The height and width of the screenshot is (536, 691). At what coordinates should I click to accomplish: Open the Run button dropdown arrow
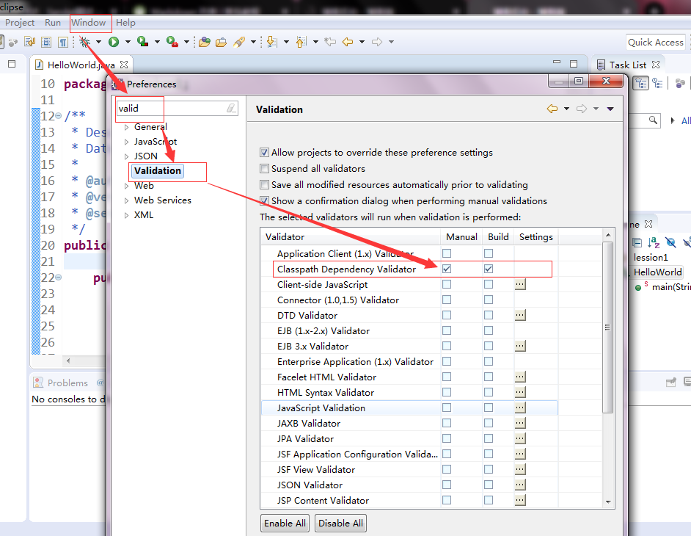[x=128, y=42]
